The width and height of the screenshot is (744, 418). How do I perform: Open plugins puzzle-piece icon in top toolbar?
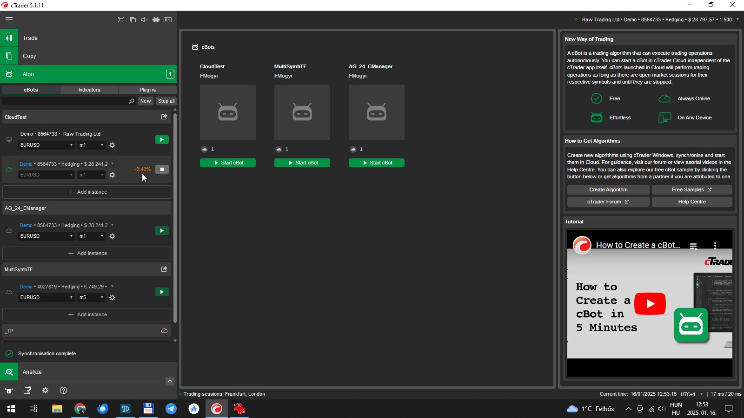pyautogui.click(x=156, y=20)
